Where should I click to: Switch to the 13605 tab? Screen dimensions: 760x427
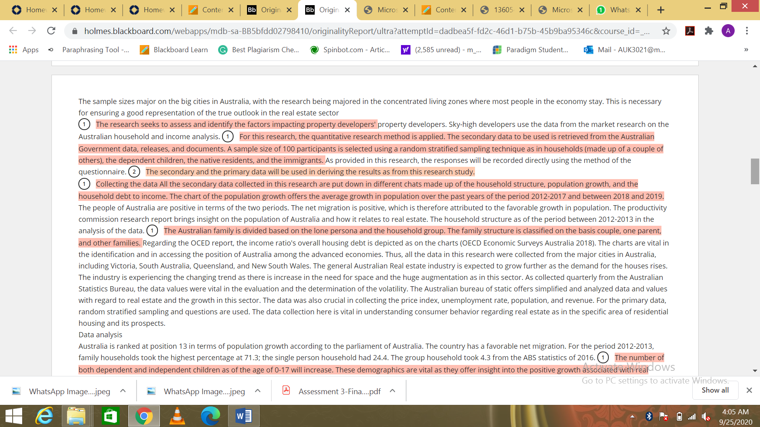(502, 10)
